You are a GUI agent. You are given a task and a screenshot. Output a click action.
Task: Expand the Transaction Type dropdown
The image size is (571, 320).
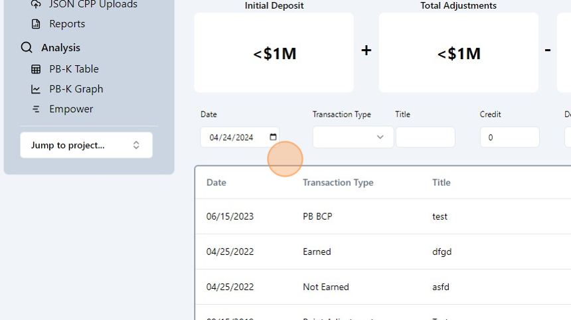(353, 137)
